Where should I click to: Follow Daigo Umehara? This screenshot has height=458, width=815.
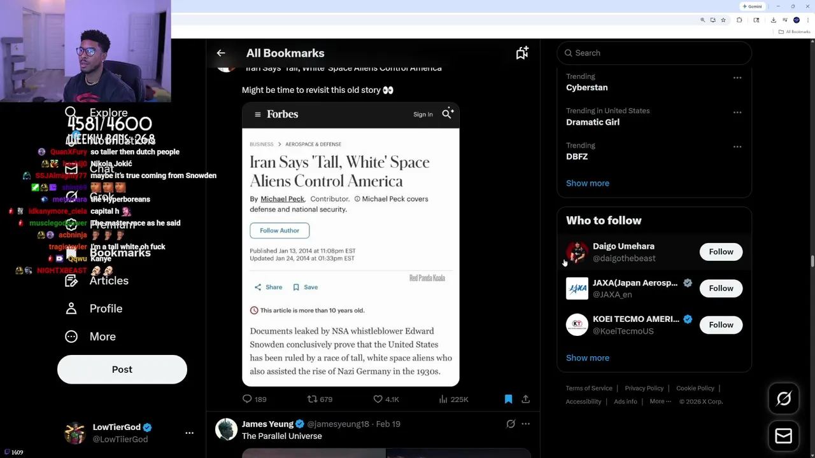[721, 252]
